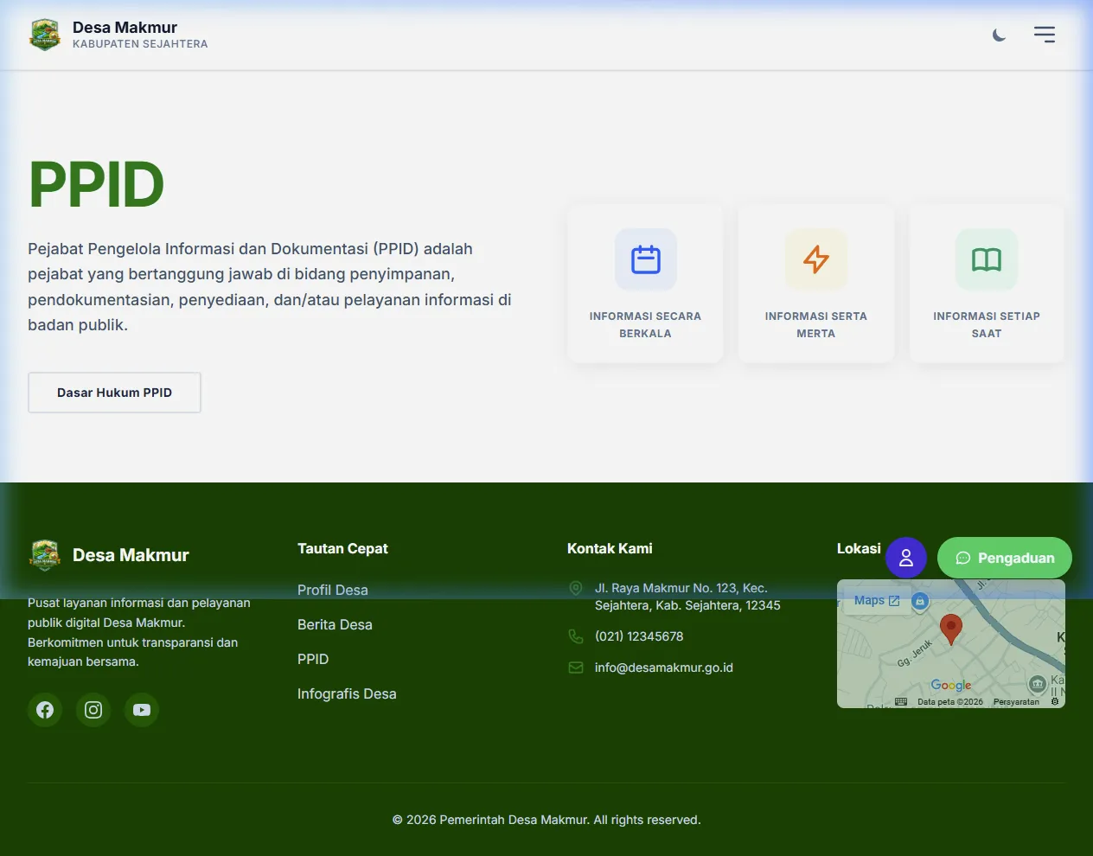Open the Maps external link on the map
Image resolution: width=1093 pixels, height=856 pixels.
875,600
